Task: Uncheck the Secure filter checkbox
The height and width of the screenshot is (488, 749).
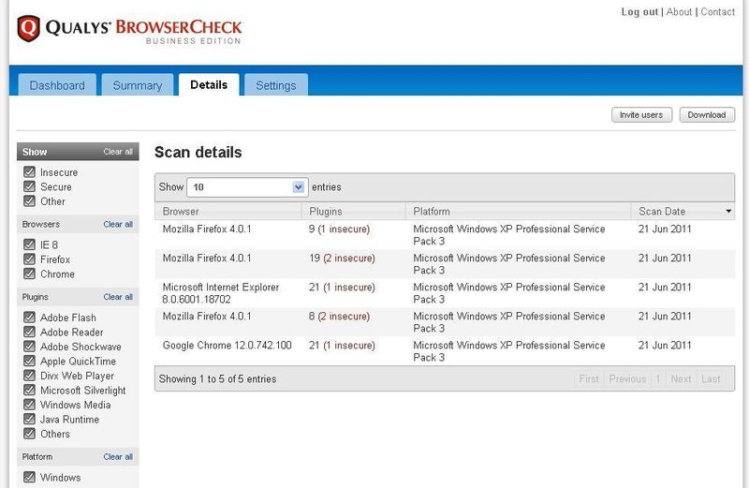Action: tap(29, 186)
